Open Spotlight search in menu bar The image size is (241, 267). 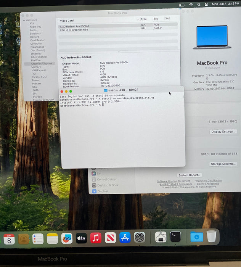pyautogui.click(x=199, y=5)
